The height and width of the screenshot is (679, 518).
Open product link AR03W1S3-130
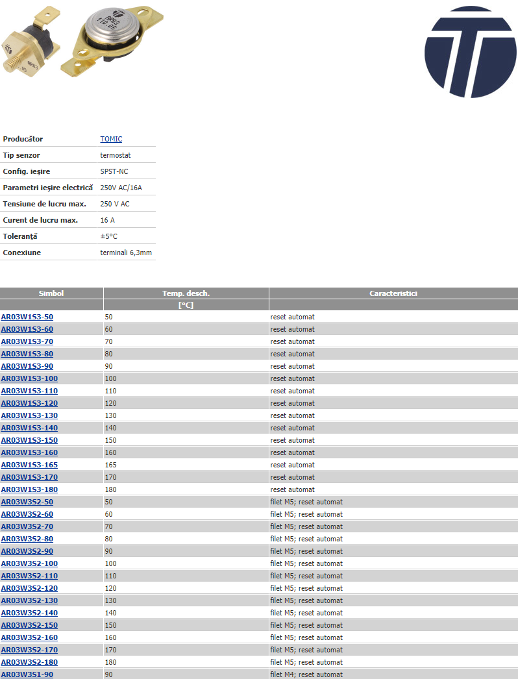29,415
